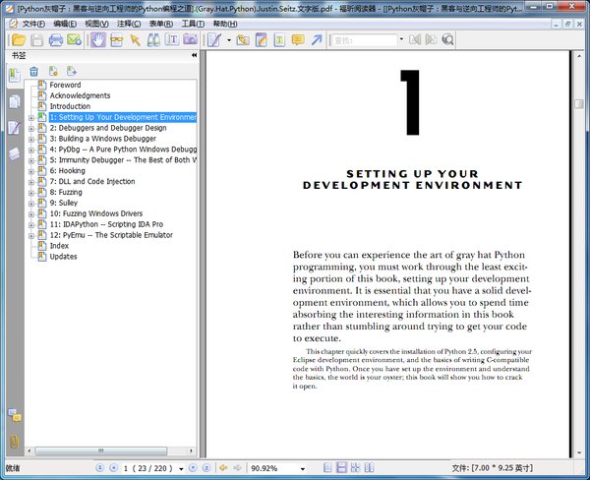The image size is (590, 480).
Task: Save the document with the disk icon
Action: click(37, 39)
